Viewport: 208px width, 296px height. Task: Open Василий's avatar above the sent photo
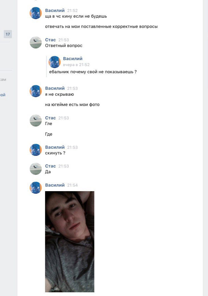[x=36, y=188]
